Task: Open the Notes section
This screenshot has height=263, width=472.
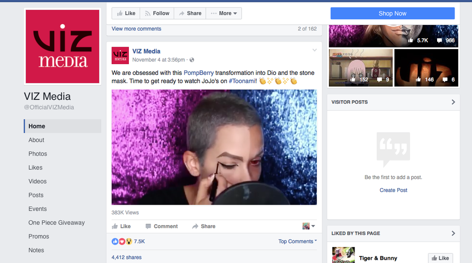Action: 36,250
